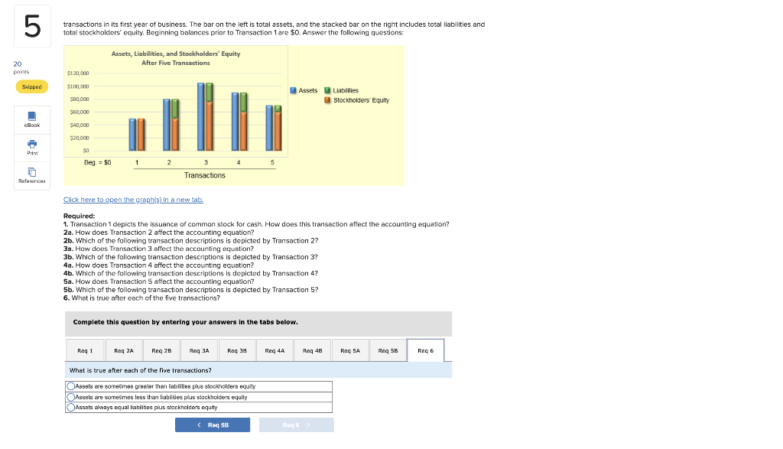
Task: Click the 'Req 5B' back navigation button
Action: tap(213, 425)
